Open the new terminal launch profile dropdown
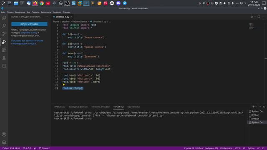Image resolution: width=267 pixels, height=150 pixels. pyautogui.click(x=256, y=107)
